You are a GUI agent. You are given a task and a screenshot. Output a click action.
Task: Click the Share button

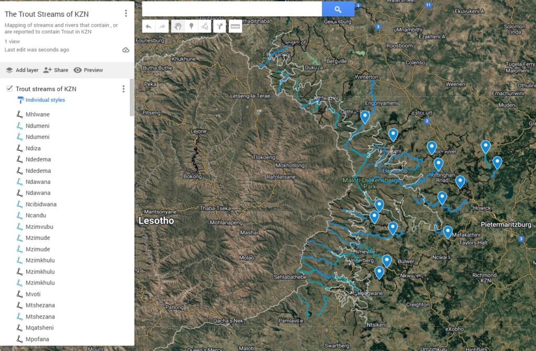tap(55, 70)
